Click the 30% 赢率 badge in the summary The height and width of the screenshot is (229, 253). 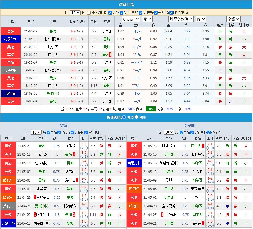(150, 109)
